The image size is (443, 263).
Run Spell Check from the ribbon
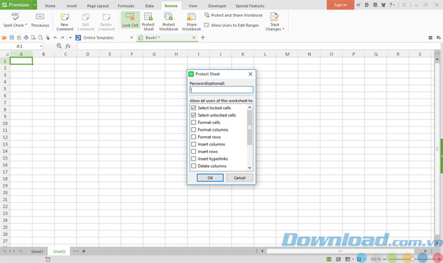tap(15, 20)
